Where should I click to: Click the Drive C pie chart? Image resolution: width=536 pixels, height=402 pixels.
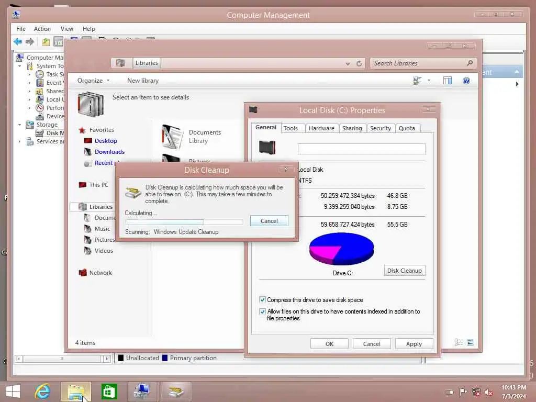coord(341,249)
